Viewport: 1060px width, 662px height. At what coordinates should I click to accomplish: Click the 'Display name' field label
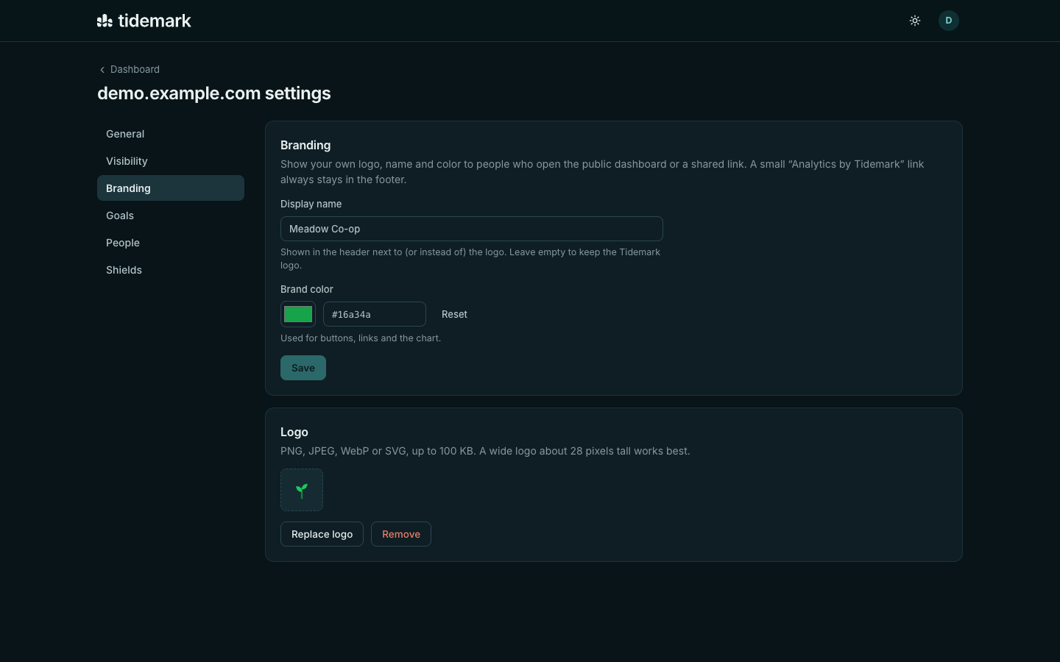coord(311,204)
